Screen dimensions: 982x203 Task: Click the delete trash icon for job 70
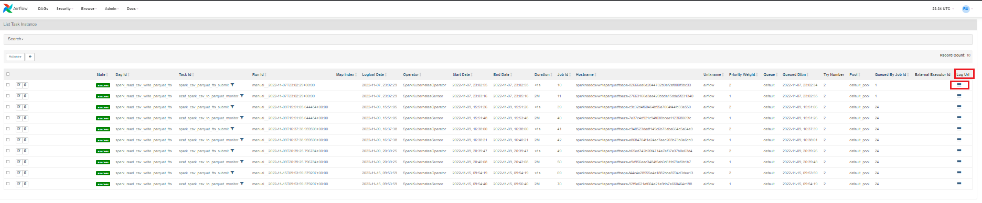tap(25, 184)
